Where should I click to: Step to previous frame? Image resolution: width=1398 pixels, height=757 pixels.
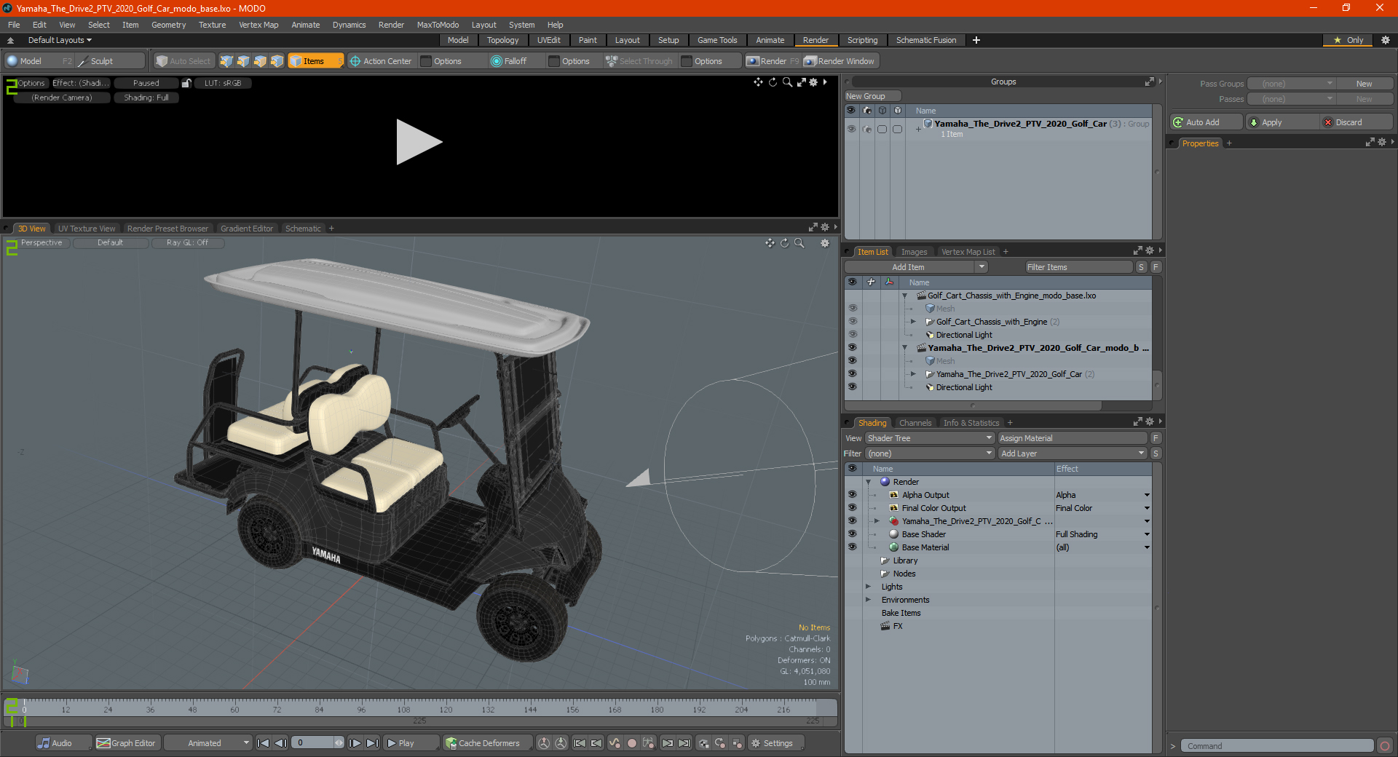tap(280, 743)
